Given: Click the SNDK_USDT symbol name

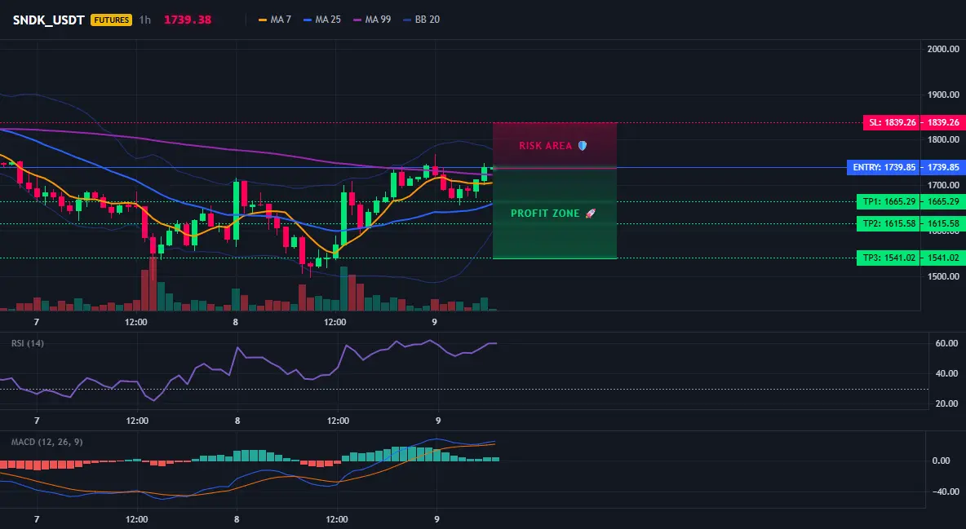Looking at the screenshot, I should pyautogui.click(x=49, y=20).
